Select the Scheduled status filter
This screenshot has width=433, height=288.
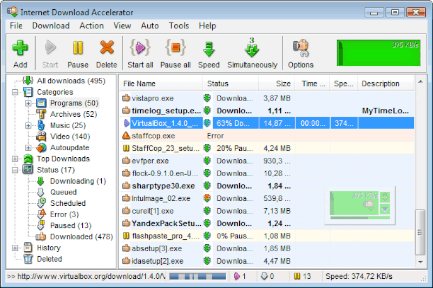point(68,203)
